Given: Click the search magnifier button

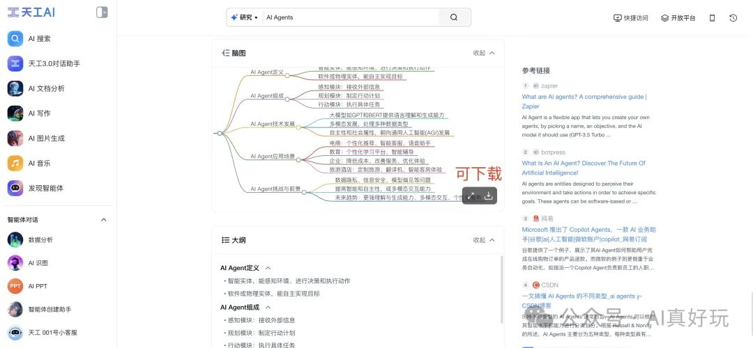Looking at the screenshot, I should [x=454, y=17].
